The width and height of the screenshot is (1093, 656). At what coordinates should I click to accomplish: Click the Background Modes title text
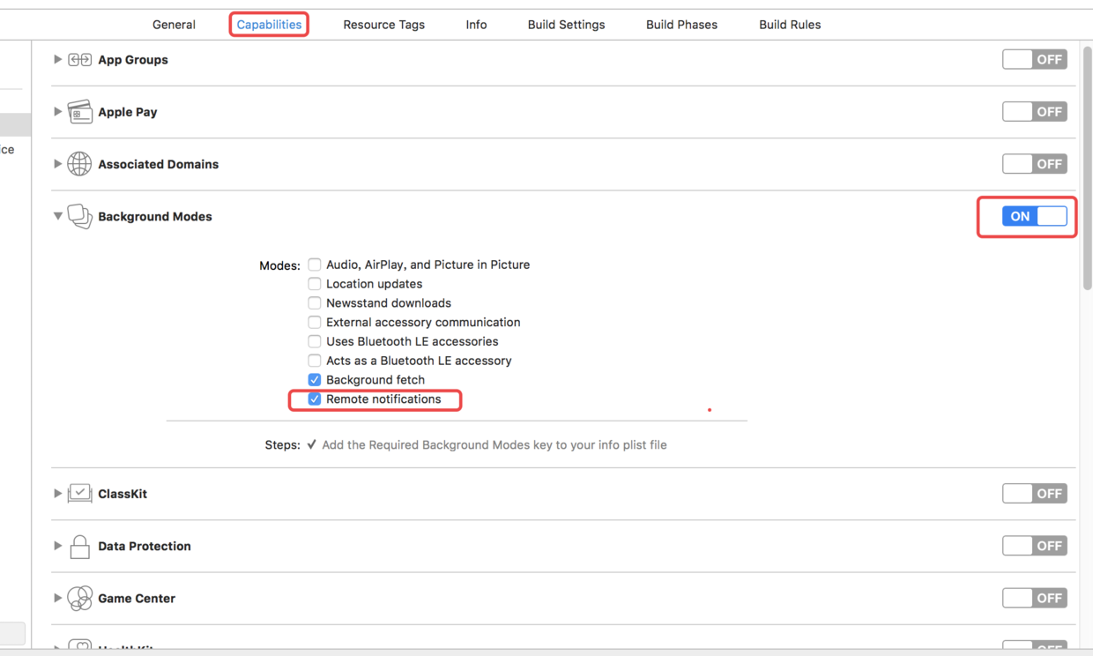[x=155, y=216]
